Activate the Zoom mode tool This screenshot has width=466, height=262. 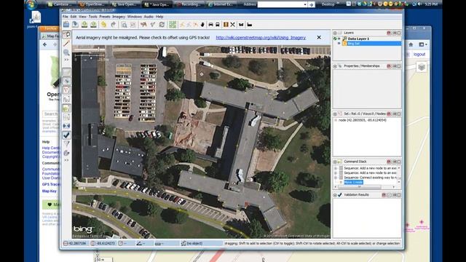(66, 52)
